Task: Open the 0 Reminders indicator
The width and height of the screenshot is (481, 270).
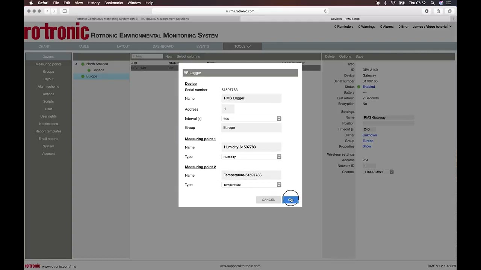Action: pos(344,27)
